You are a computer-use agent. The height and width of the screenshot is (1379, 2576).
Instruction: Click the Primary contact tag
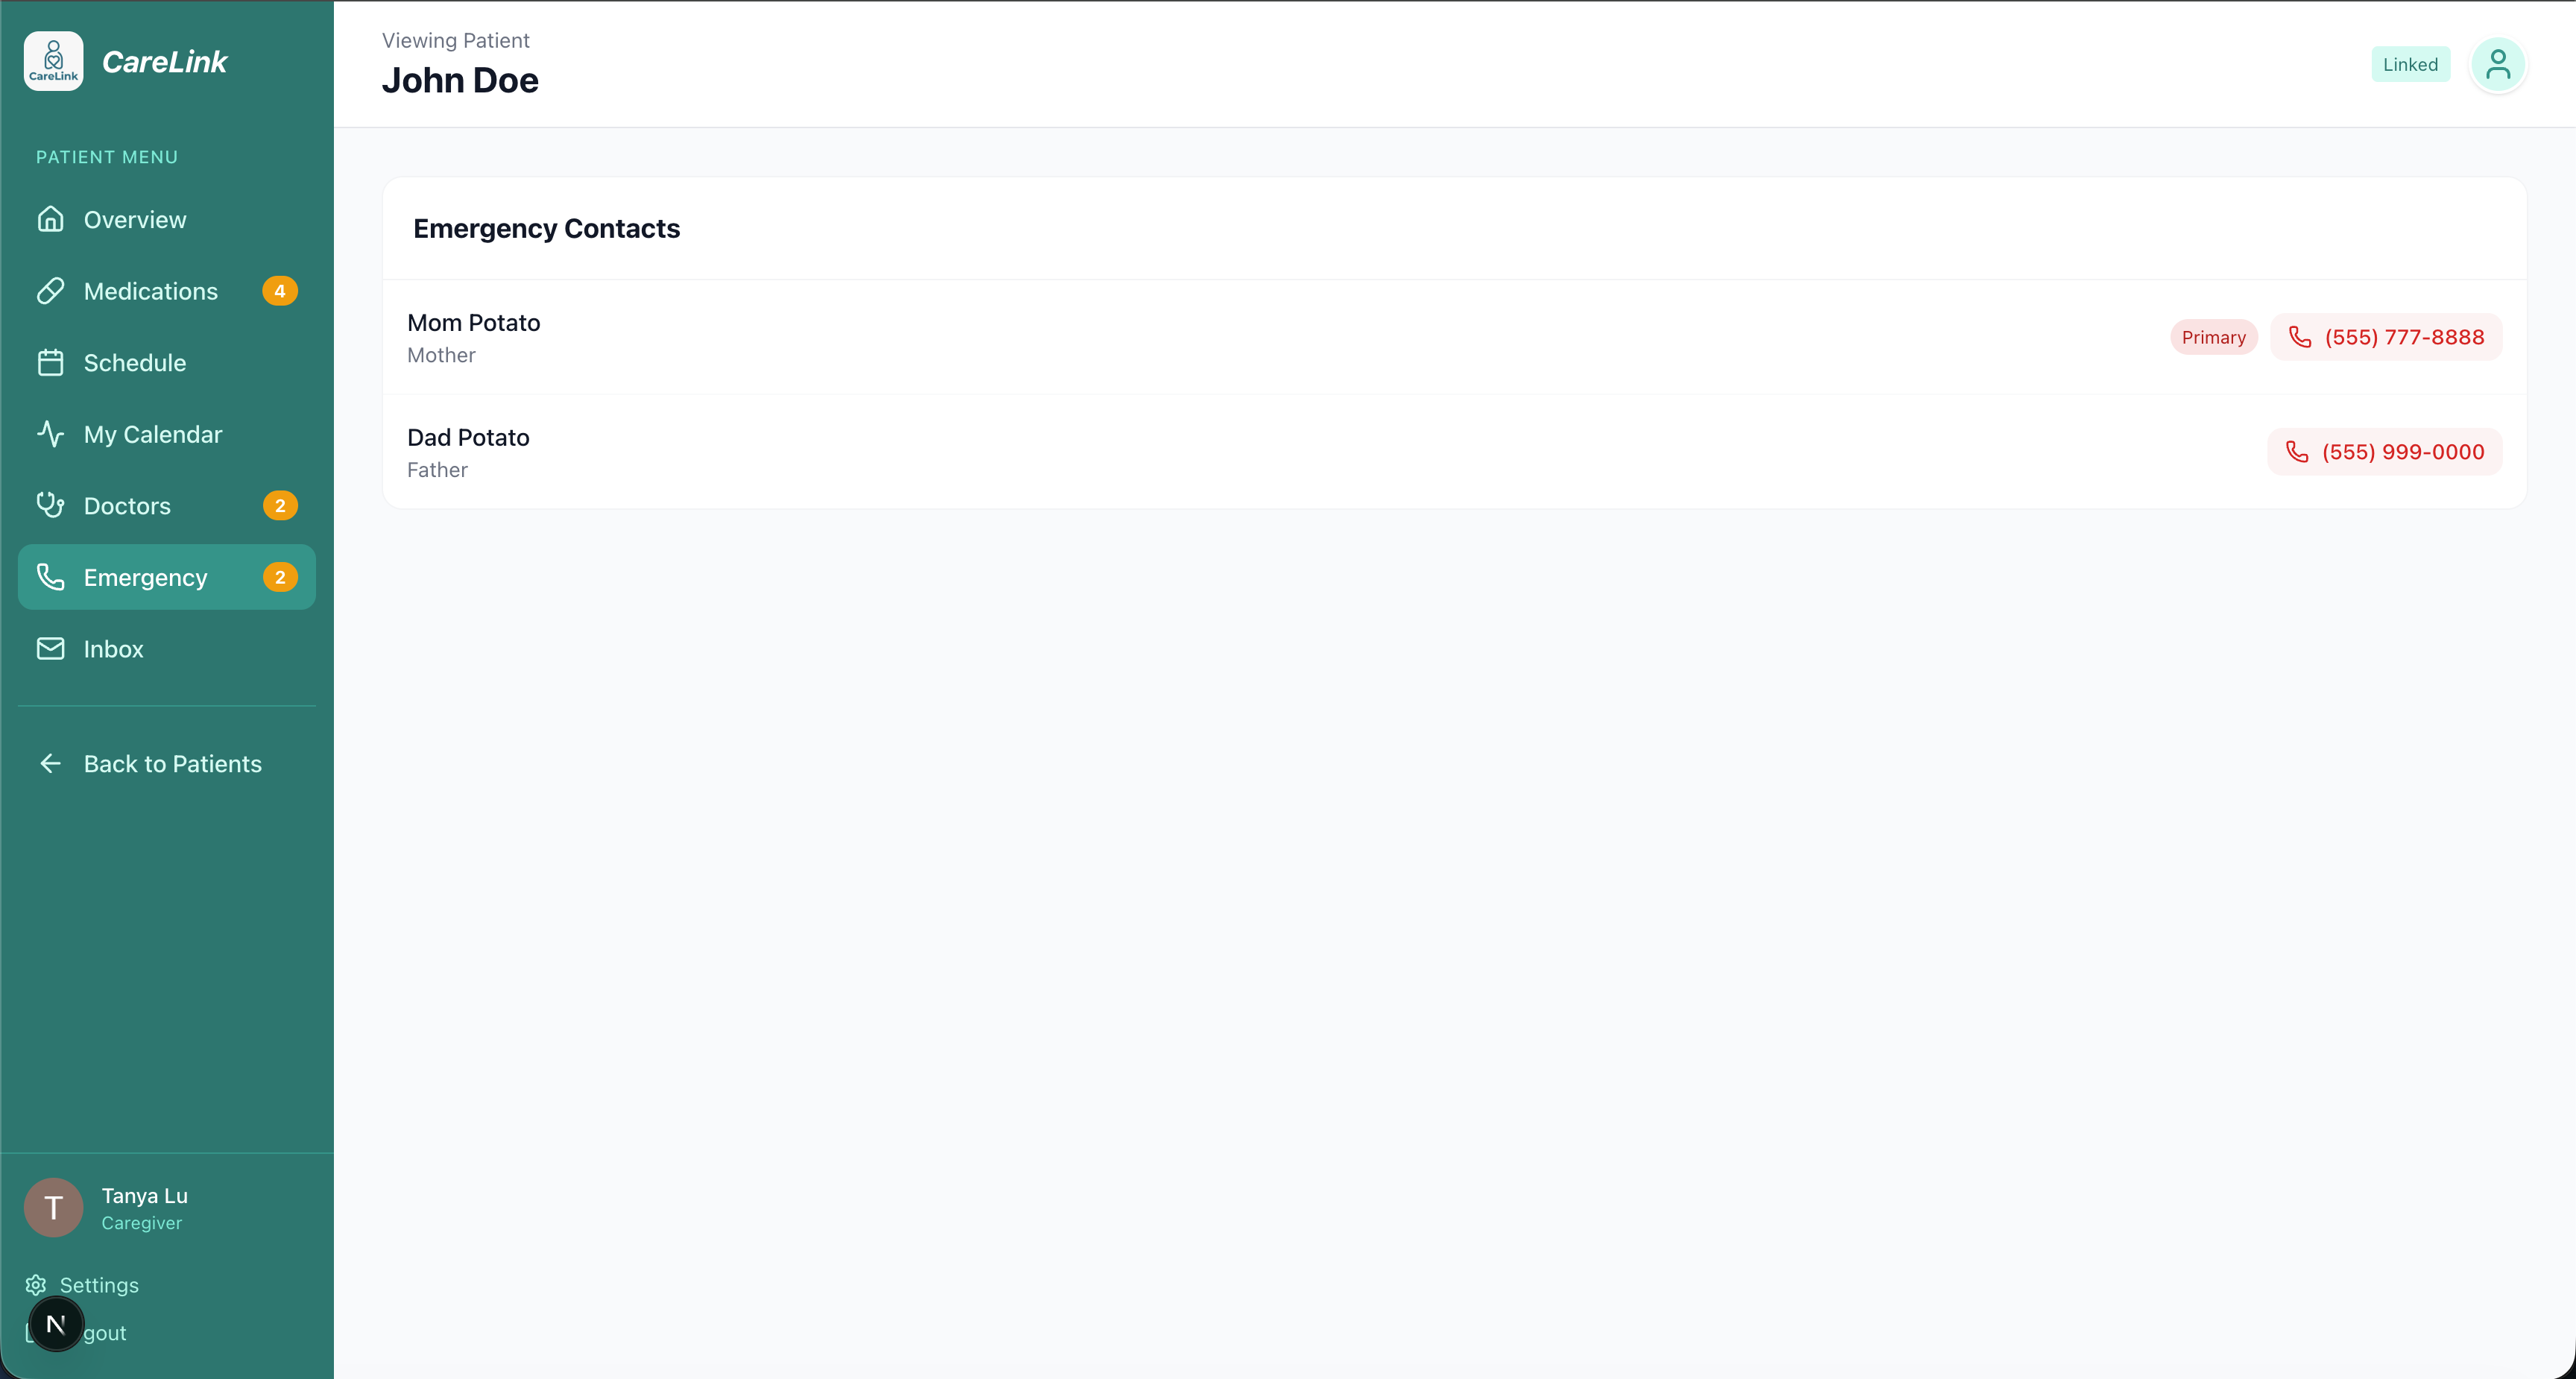[2213, 337]
